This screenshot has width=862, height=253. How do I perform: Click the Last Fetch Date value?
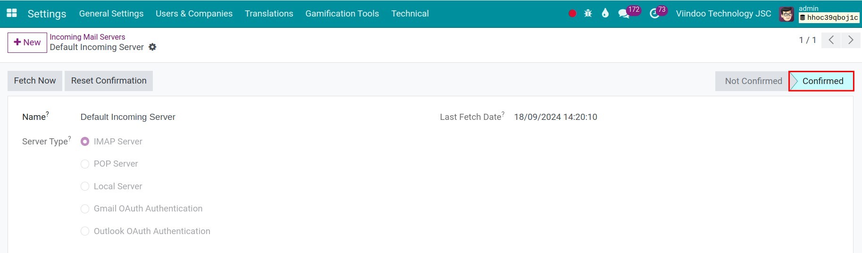[555, 117]
